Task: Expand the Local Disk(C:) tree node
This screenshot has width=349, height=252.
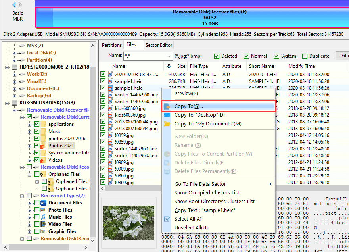Action: click(15, 53)
